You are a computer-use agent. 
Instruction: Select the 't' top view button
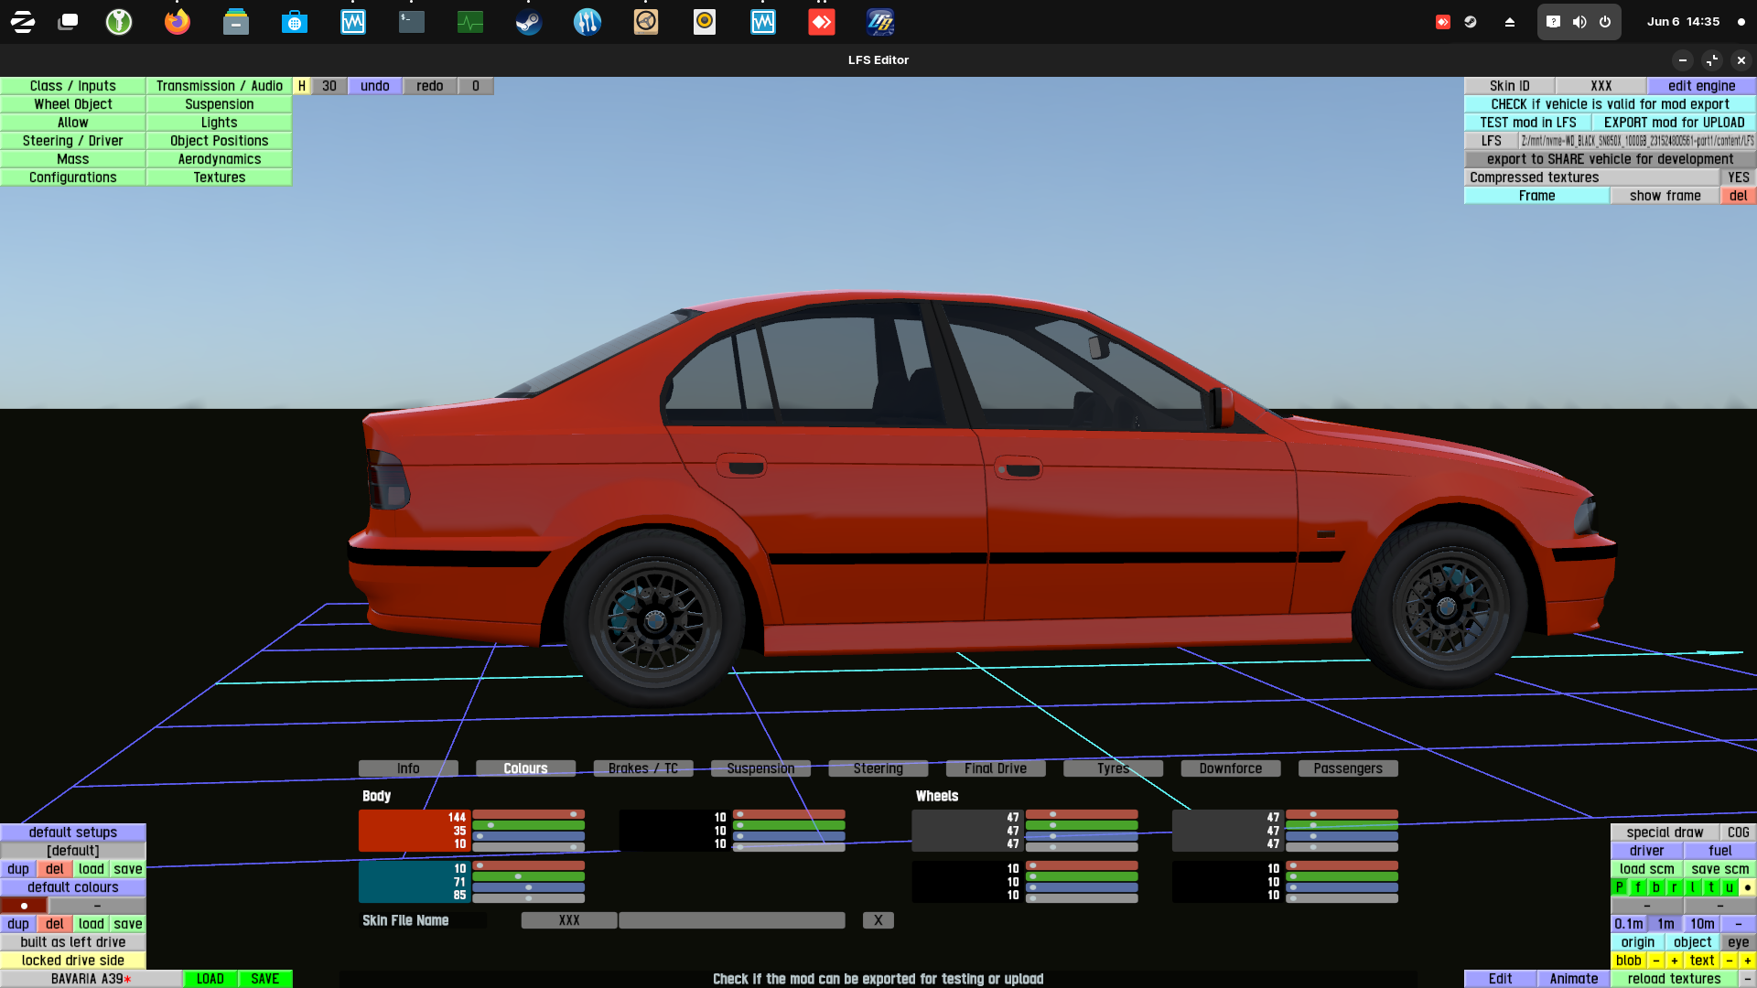1710,887
